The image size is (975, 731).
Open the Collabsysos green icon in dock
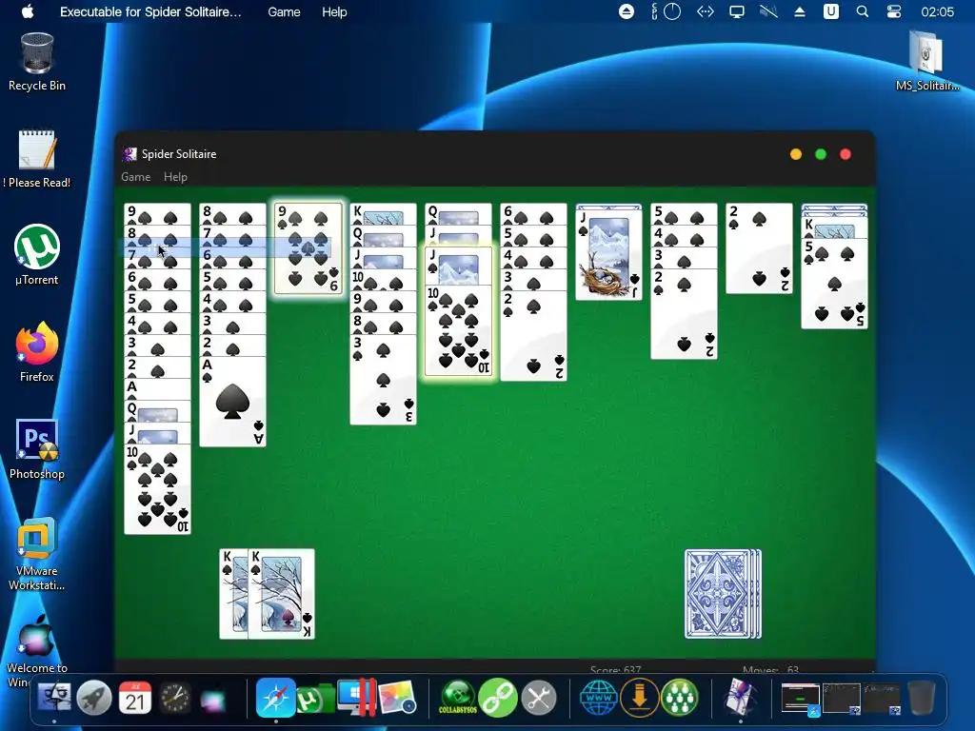458,698
